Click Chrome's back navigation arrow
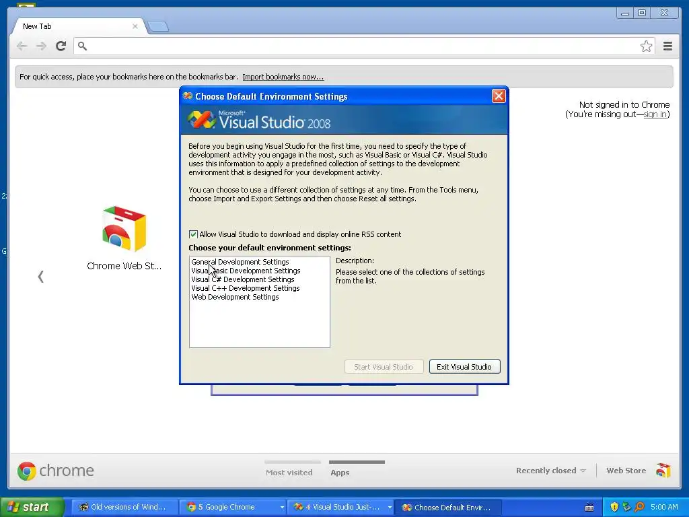The image size is (689, 517). tap(22, 46)
